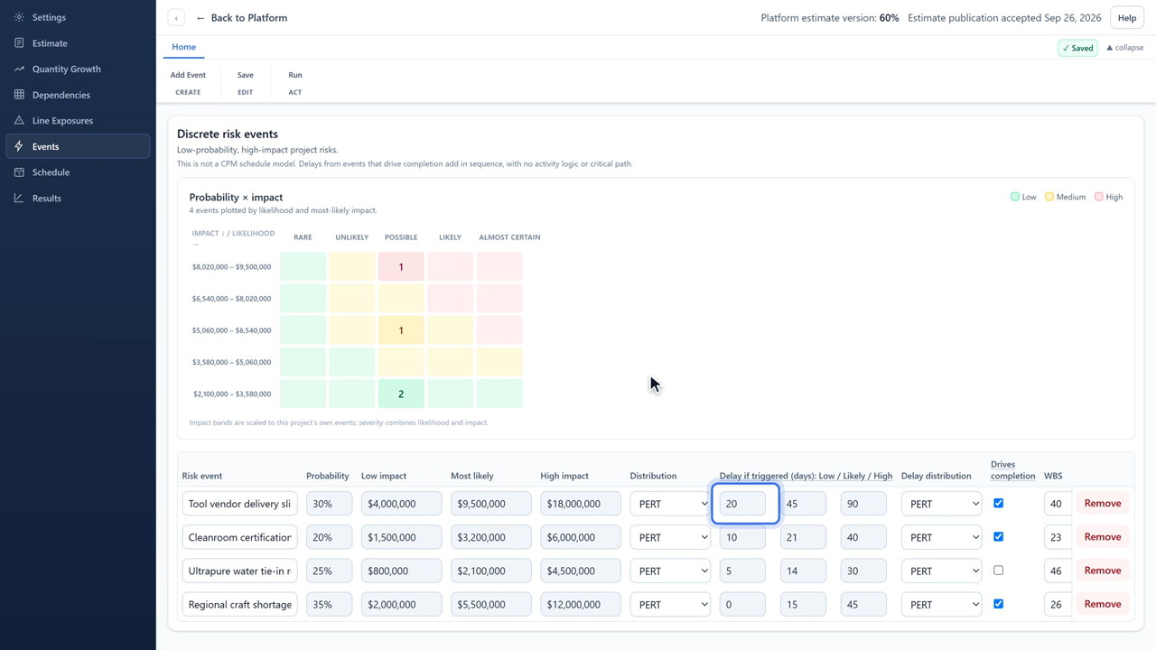
Task: Open the Schedule calendar icon
Action: coord(19,172)
